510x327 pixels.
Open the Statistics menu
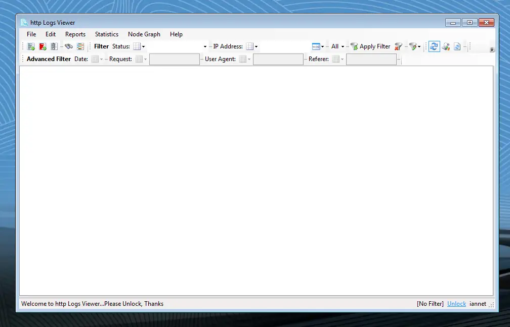(x=106, y=34)
